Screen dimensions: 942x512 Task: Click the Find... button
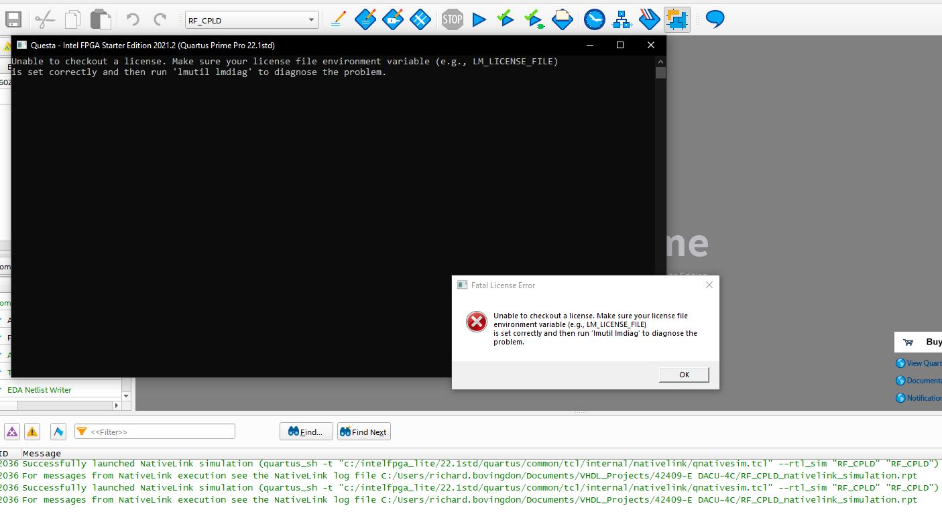pos(306,432)
